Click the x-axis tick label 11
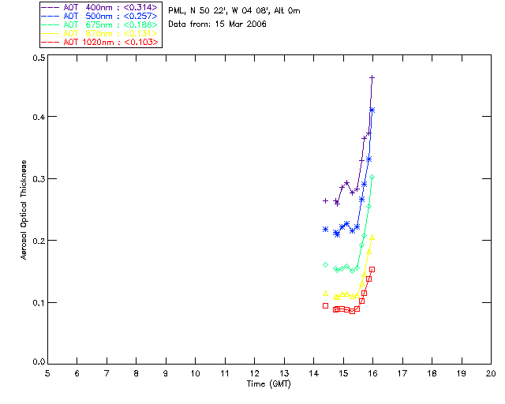Image resolution: width=505 pixels, height=404 pixels. [225, 373]
